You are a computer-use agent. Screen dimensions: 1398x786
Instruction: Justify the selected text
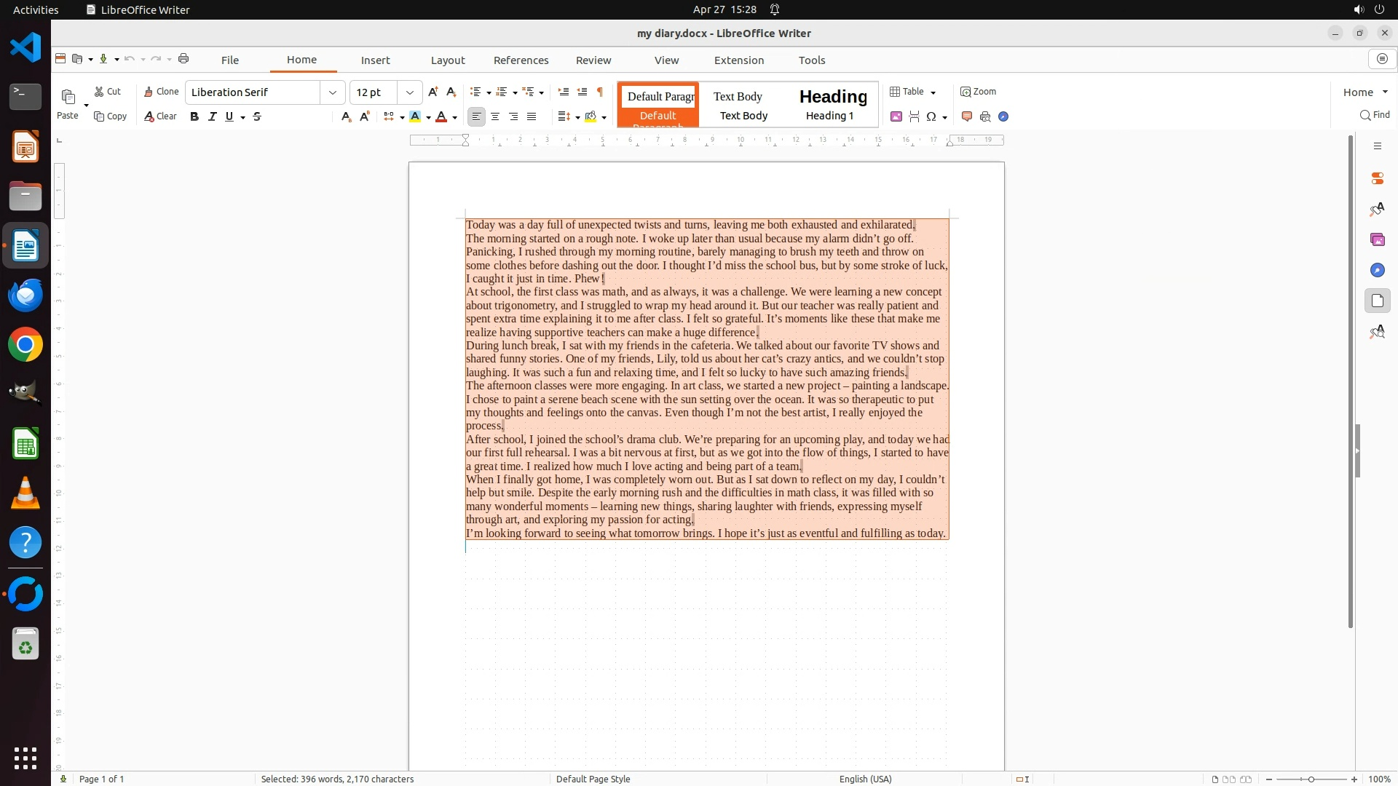click(532, 116)
